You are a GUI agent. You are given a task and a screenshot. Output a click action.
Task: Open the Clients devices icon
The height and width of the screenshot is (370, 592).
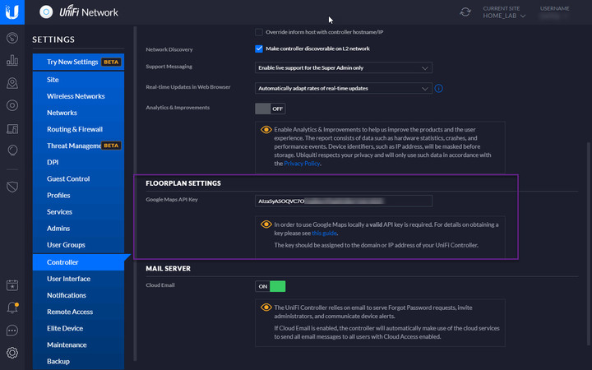(12, 129)
